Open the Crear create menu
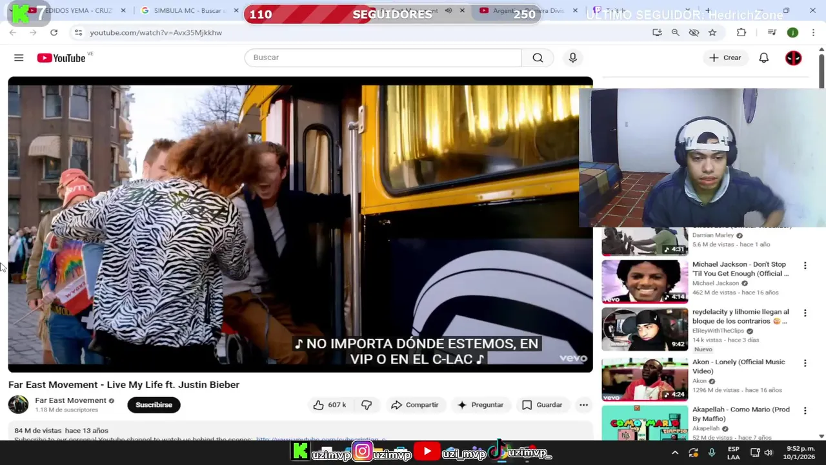 click(x=725, y=57)
